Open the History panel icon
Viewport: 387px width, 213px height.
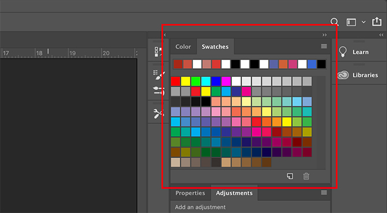point(158,52)
